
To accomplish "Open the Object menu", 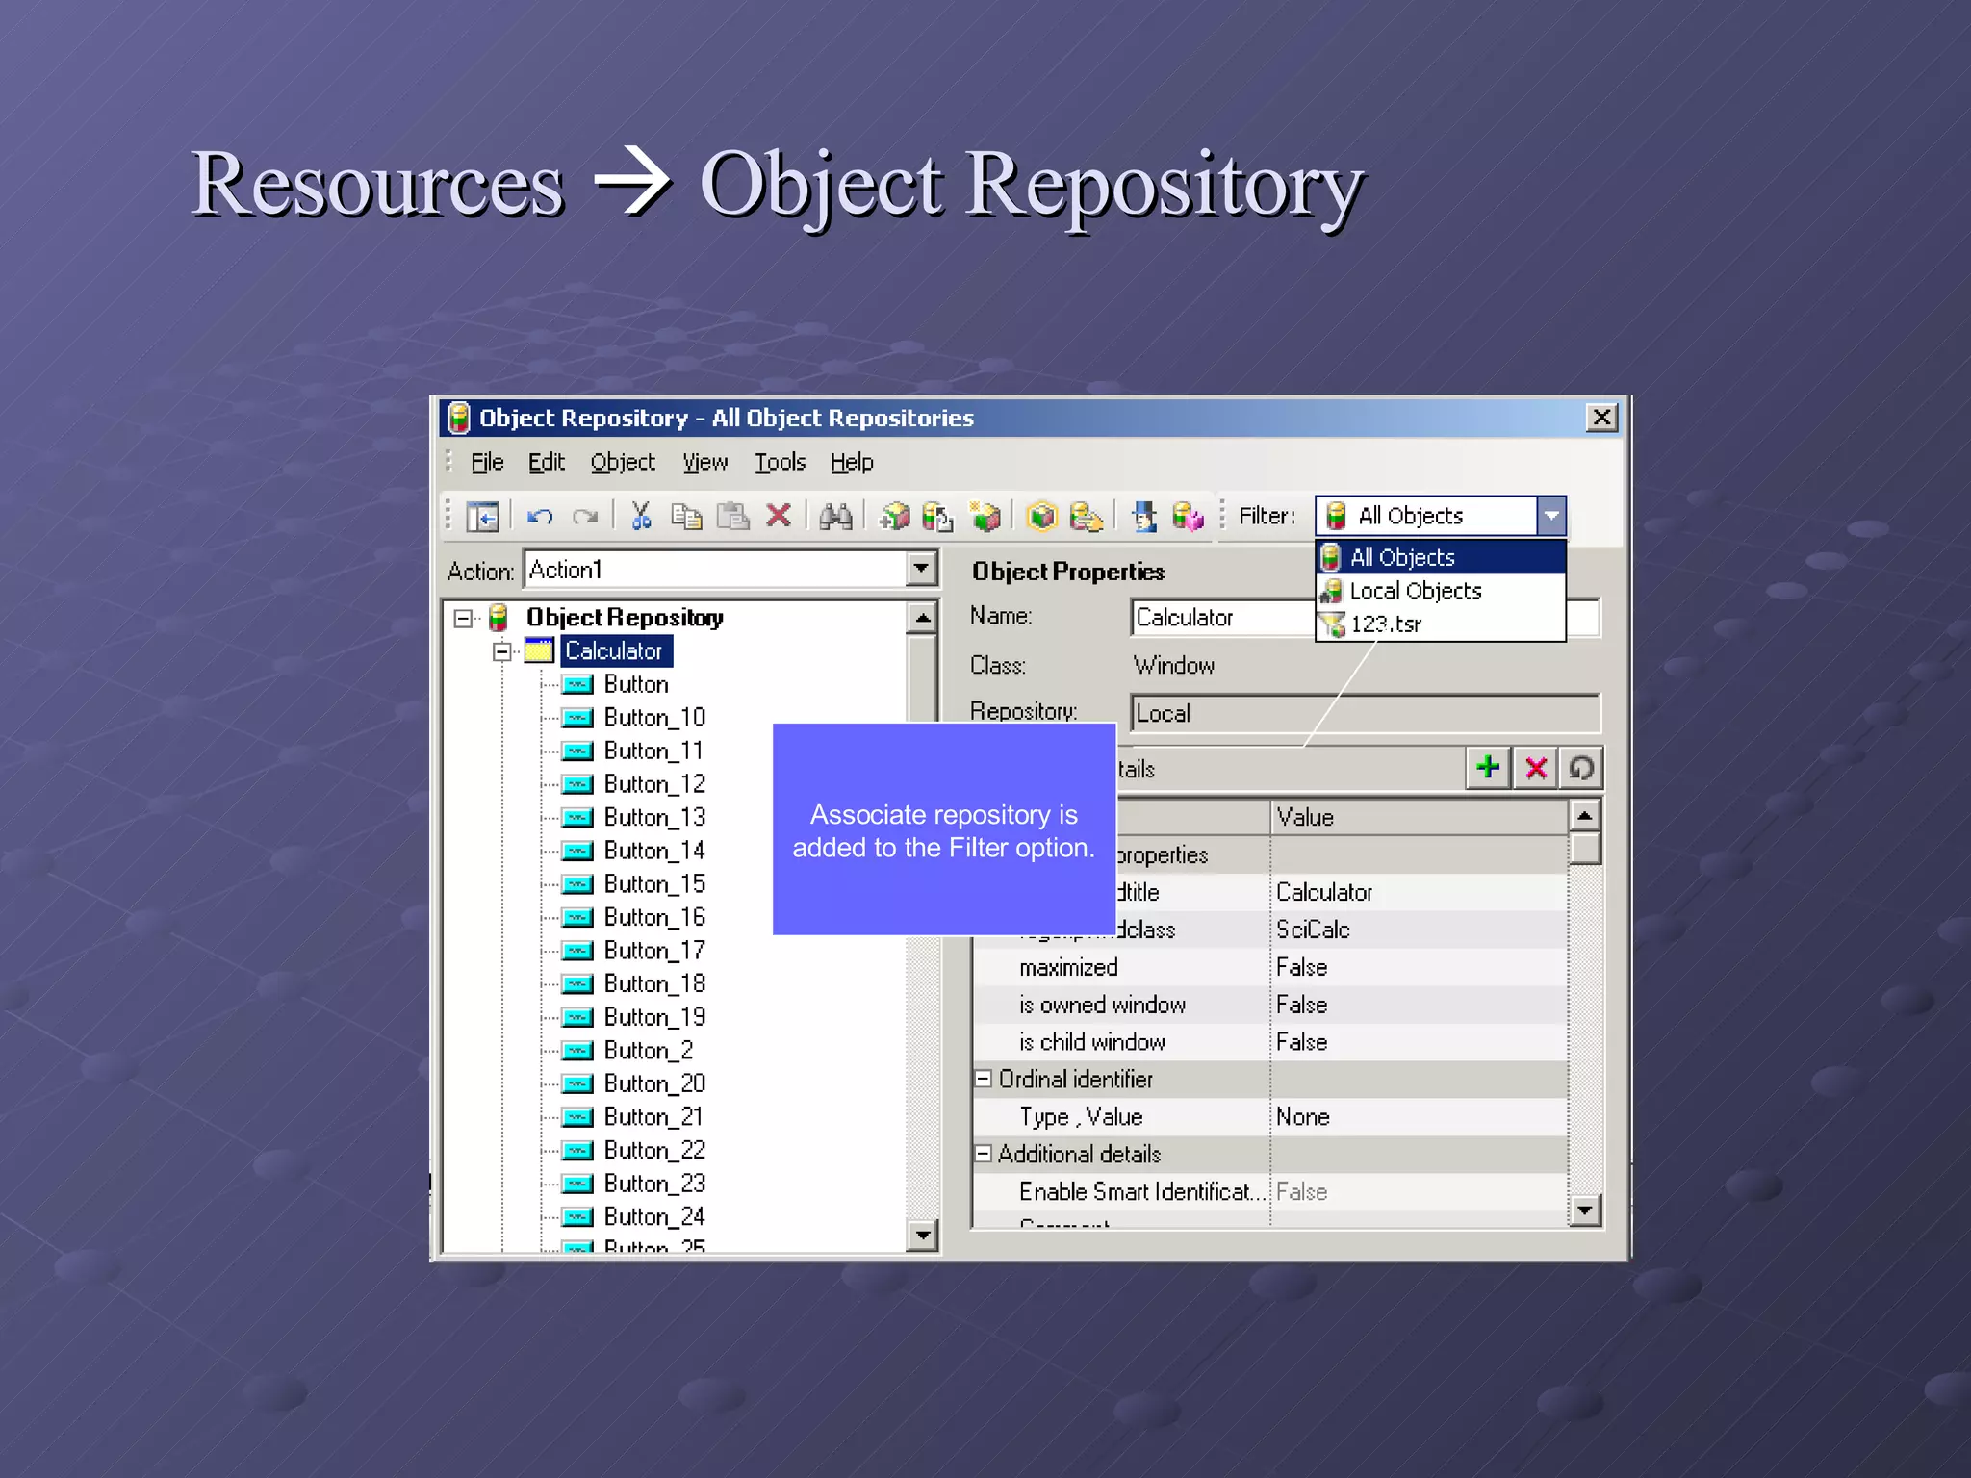I will coord(623,462).
